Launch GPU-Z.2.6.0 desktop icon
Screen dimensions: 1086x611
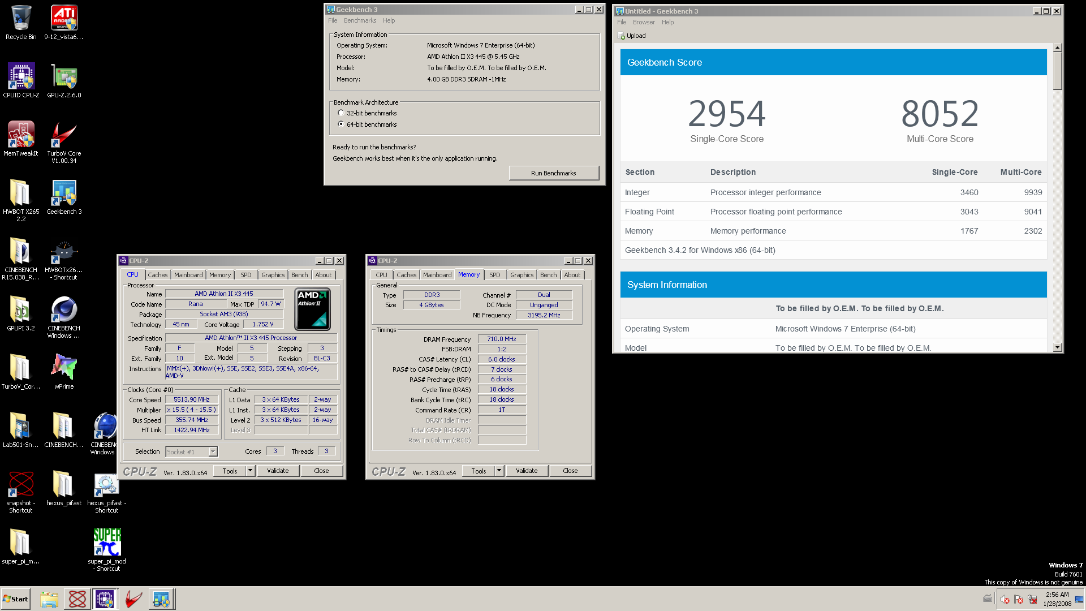pos(64,80)
